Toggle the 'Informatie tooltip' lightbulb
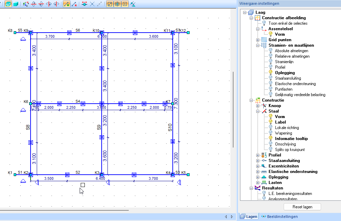Image resolution: width=341 pixels, height=221 pixels. 271,138
